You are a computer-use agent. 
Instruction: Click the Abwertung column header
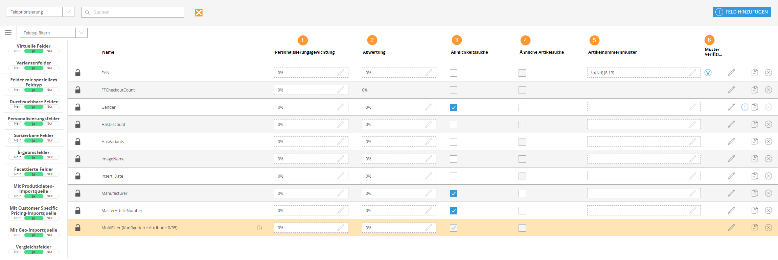pos(374,52)
